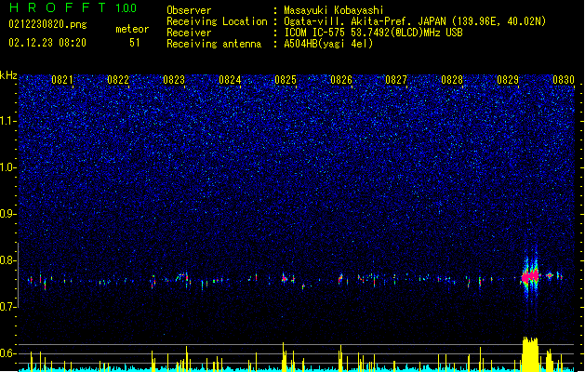Click the 0826 time marker
The image size is (585, 372).
[341, 80]
